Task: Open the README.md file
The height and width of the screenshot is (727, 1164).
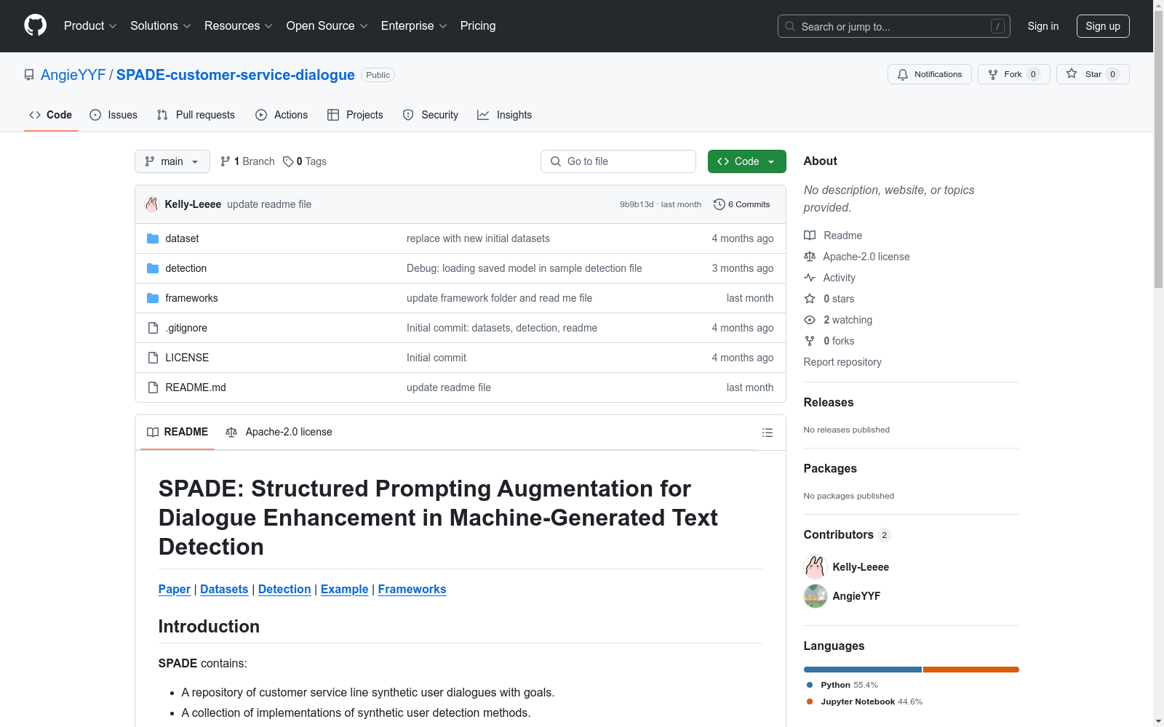Action: (x=196, y=387)
